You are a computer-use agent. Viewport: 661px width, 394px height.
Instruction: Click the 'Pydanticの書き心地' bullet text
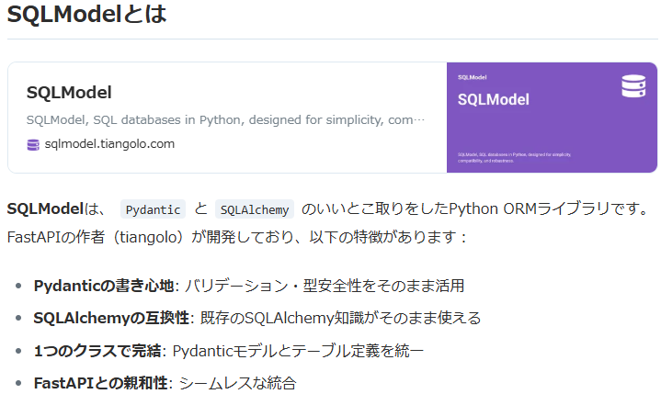coord(104,286)
